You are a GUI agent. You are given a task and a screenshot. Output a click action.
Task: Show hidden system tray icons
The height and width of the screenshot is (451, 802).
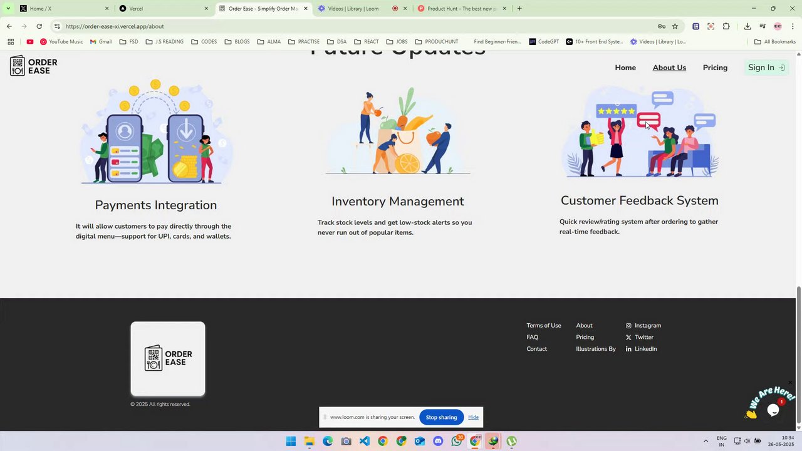coord(706,441)
